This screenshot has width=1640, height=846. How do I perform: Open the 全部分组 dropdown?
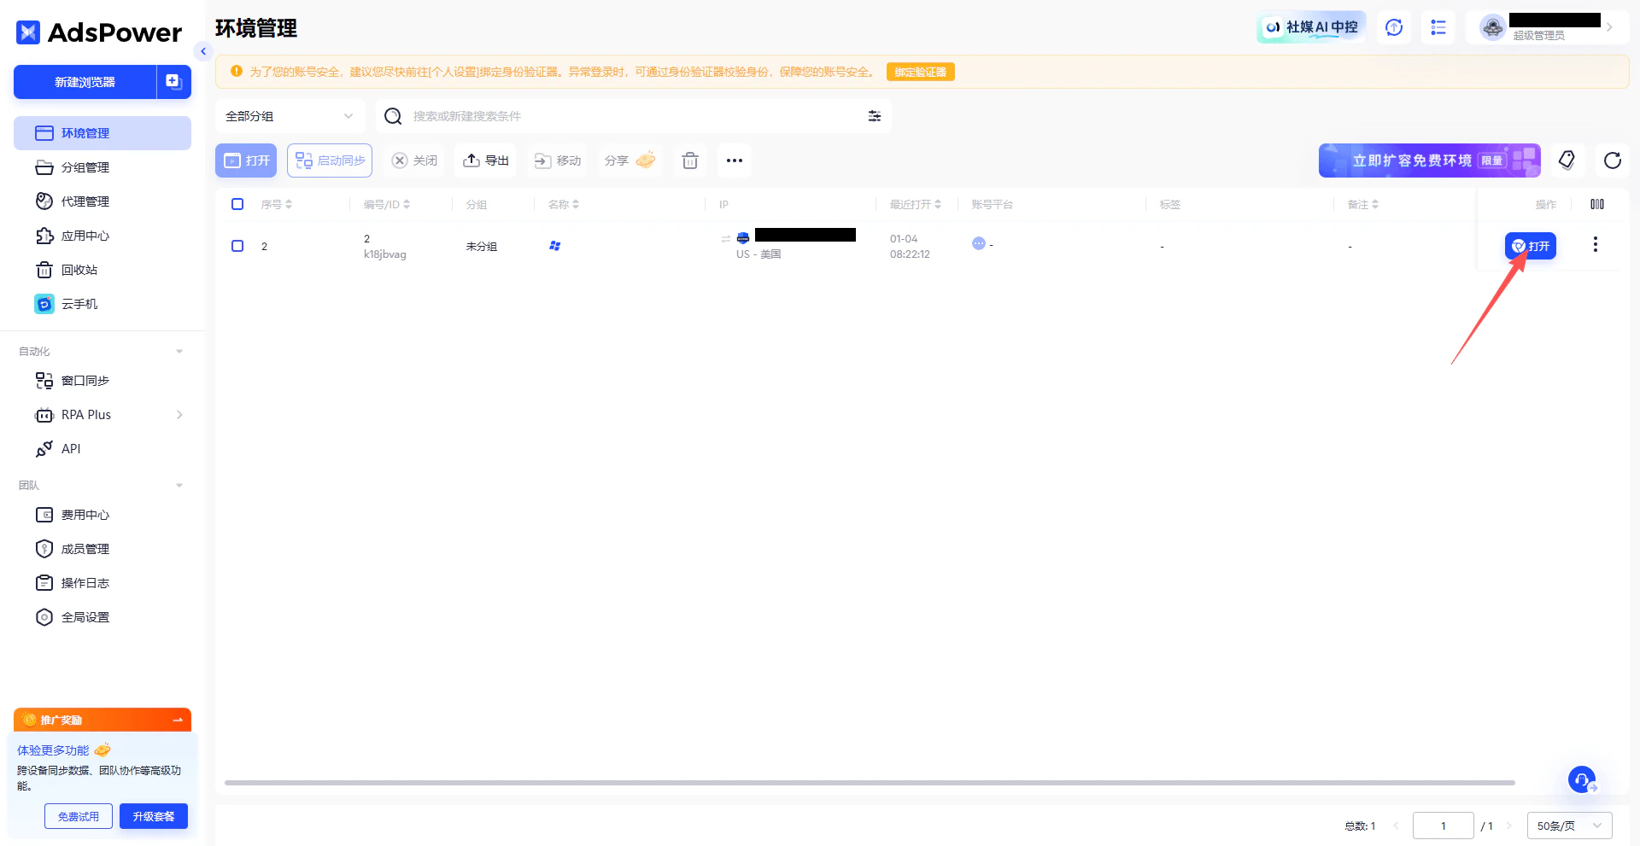(290, 116)
